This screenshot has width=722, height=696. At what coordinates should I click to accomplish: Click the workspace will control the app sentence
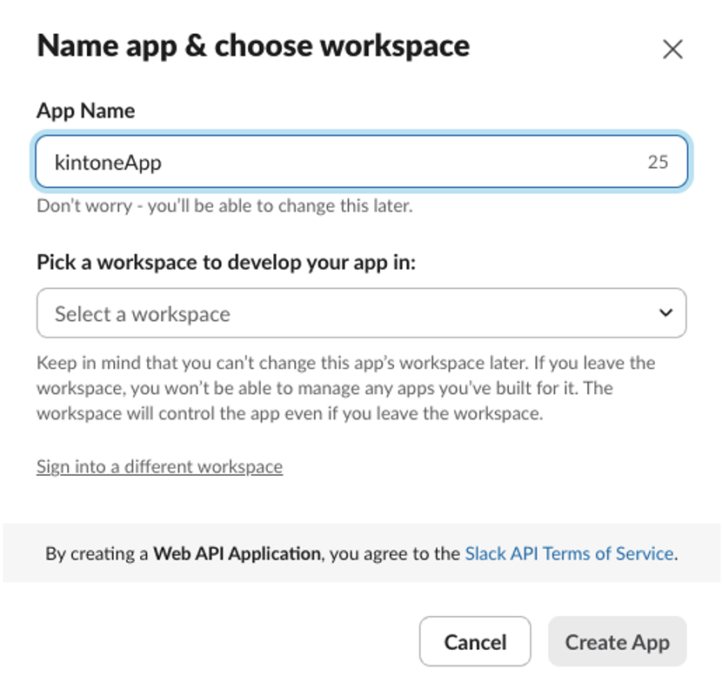[x=290, y=413]
